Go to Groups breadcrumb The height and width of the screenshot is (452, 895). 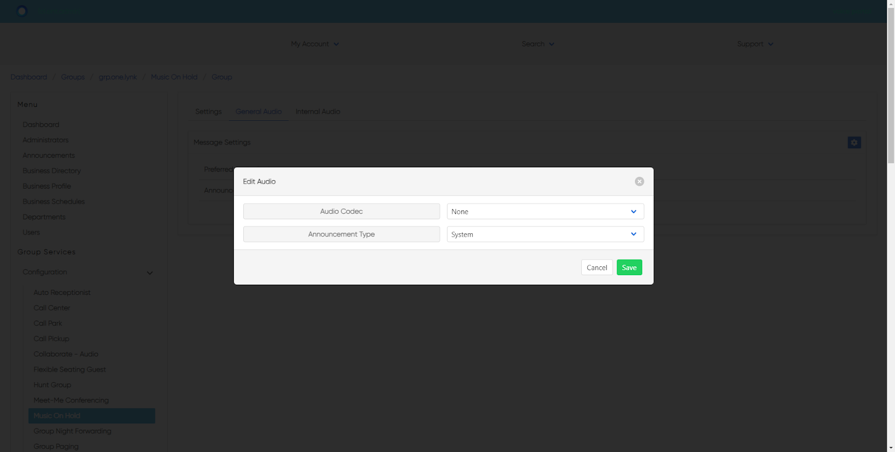73,77
